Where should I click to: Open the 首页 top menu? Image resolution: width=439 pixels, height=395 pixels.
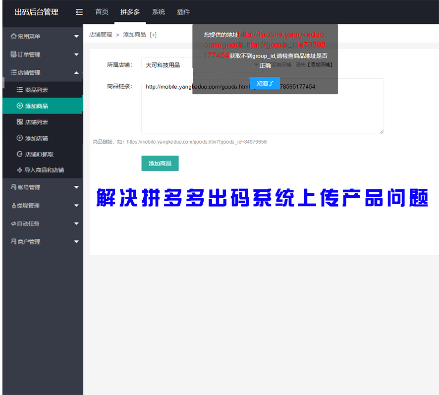tap(102, 12)
